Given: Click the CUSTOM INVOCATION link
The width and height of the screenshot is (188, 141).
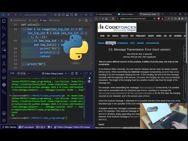Looking at the screenshot, I should tap(152, 43).
